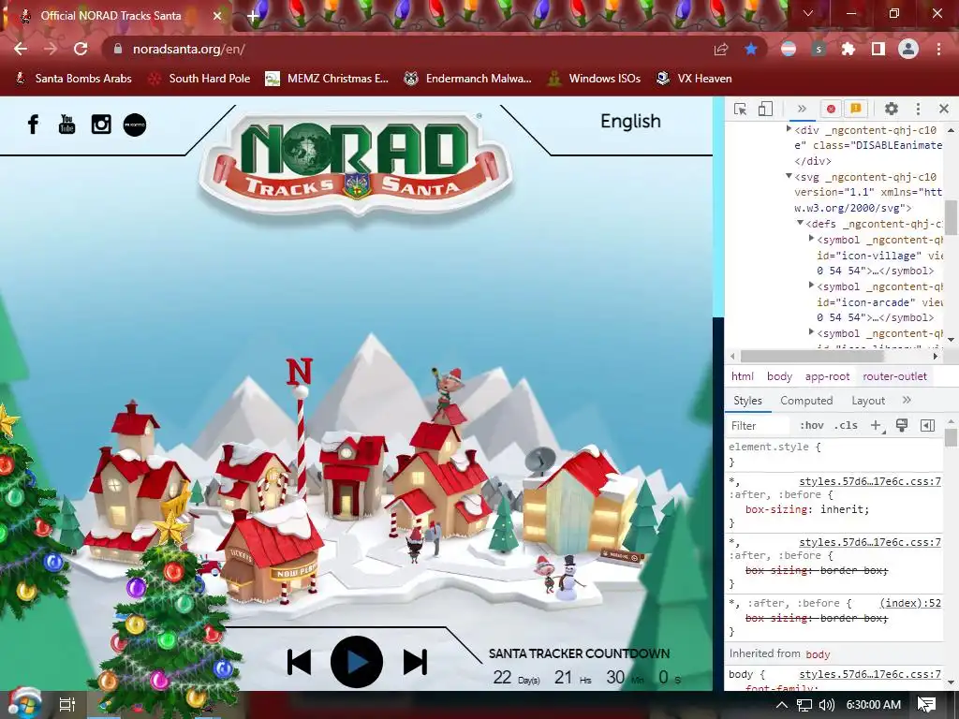The image size is (959, 719).
Task: Open the tab search chevron
Action: [x=808, y=13]
